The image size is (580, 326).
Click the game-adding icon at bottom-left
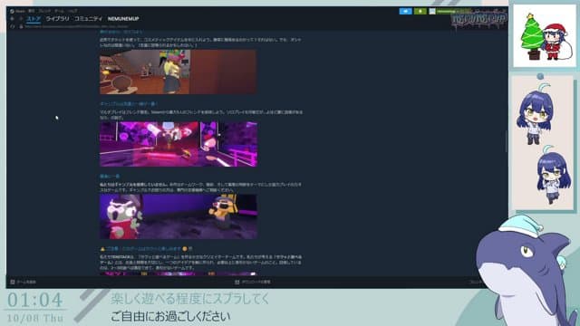[x=12, y=282]
